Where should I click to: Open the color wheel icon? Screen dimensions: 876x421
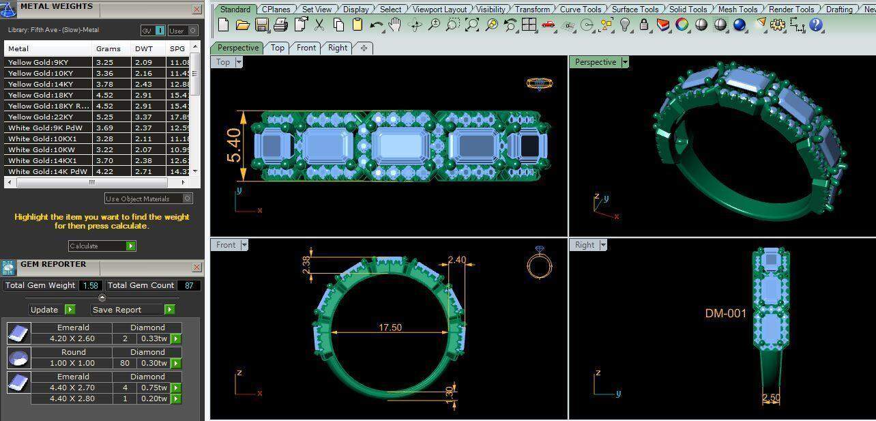[x=682, y=25]
